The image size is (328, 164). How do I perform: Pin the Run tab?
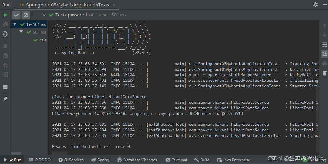click(5, 99)
